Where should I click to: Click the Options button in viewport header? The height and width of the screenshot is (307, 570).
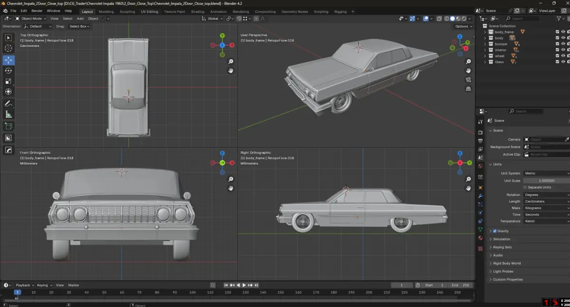tap(463, 26)
